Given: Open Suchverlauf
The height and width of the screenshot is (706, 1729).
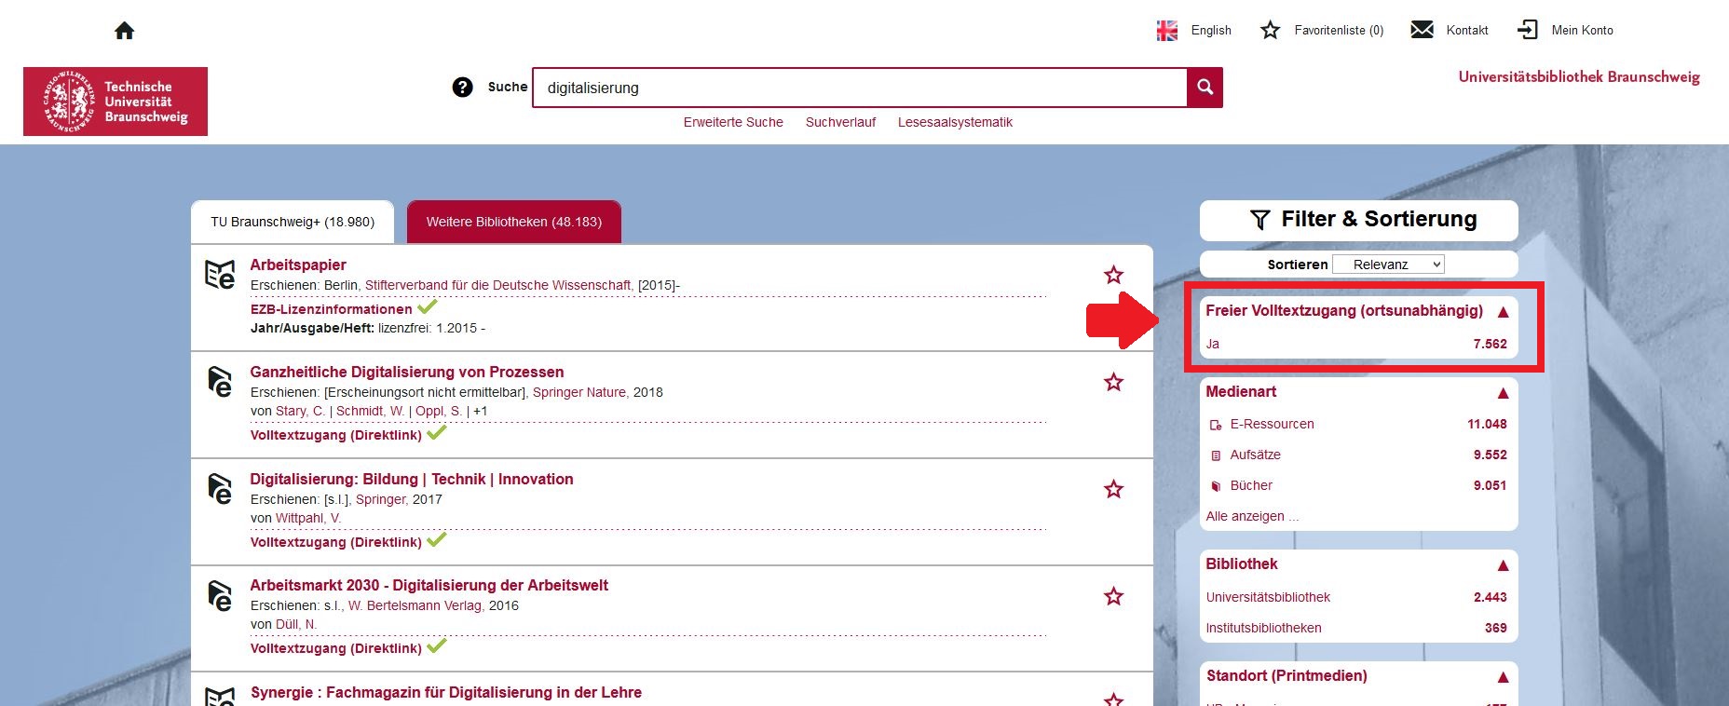Looking at the screenshot, I should [840, 122].
